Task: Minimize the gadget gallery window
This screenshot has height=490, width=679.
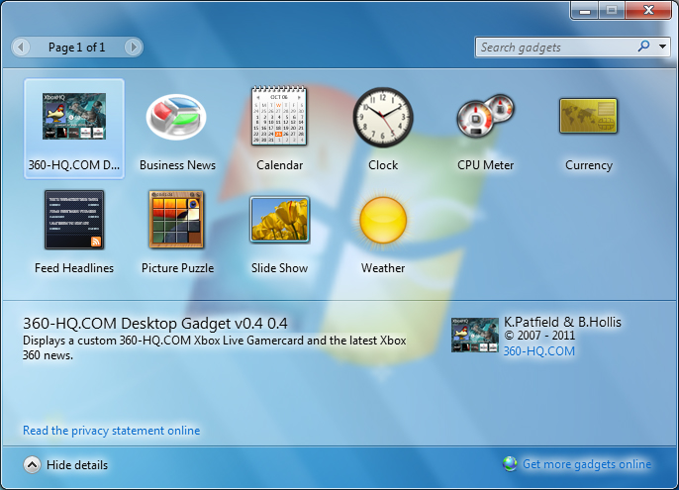Action: tap(585, 10)
